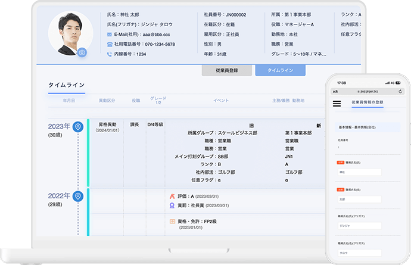The image size is (411, 265).
Task: Click the camera icon on profile photo
Action: point(82,52)
